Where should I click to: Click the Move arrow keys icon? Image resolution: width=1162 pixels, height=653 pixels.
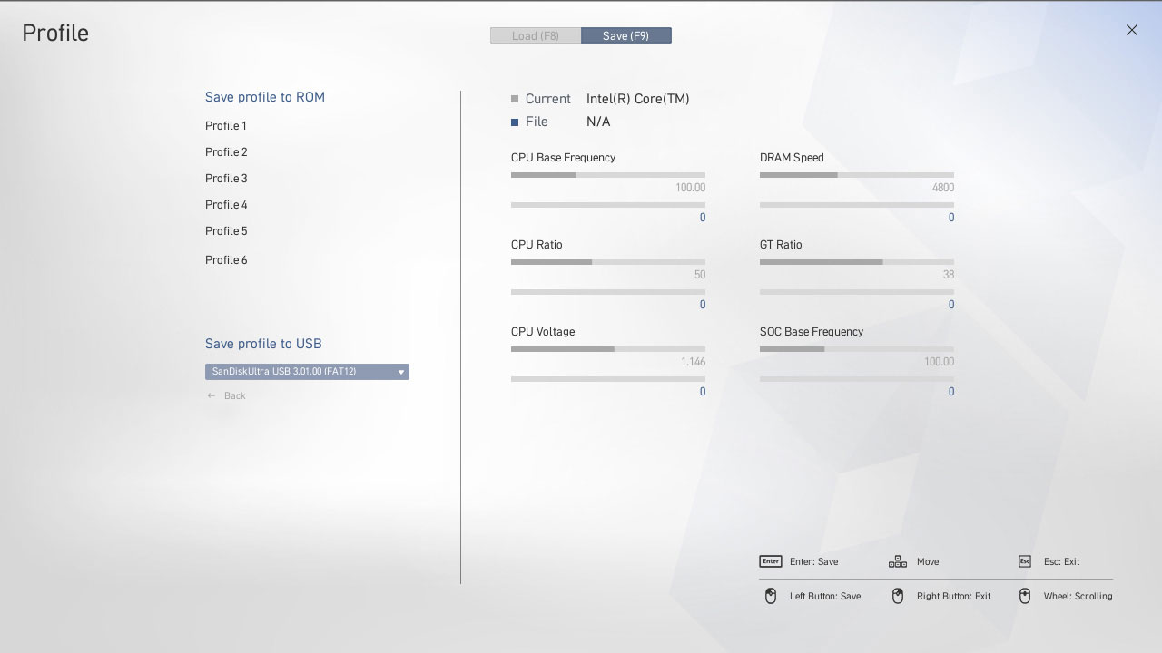pos(897,561)
